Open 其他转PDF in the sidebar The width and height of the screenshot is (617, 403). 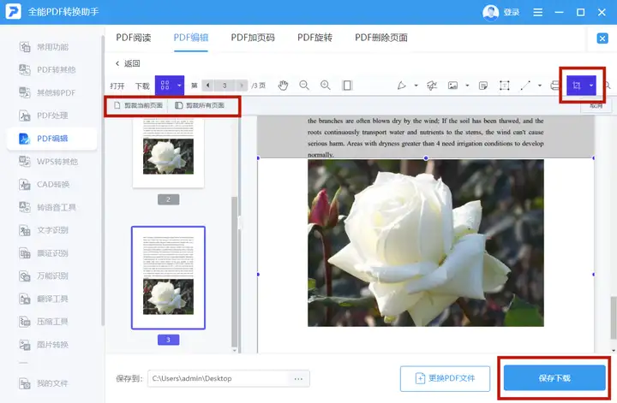tap(52, 92)
